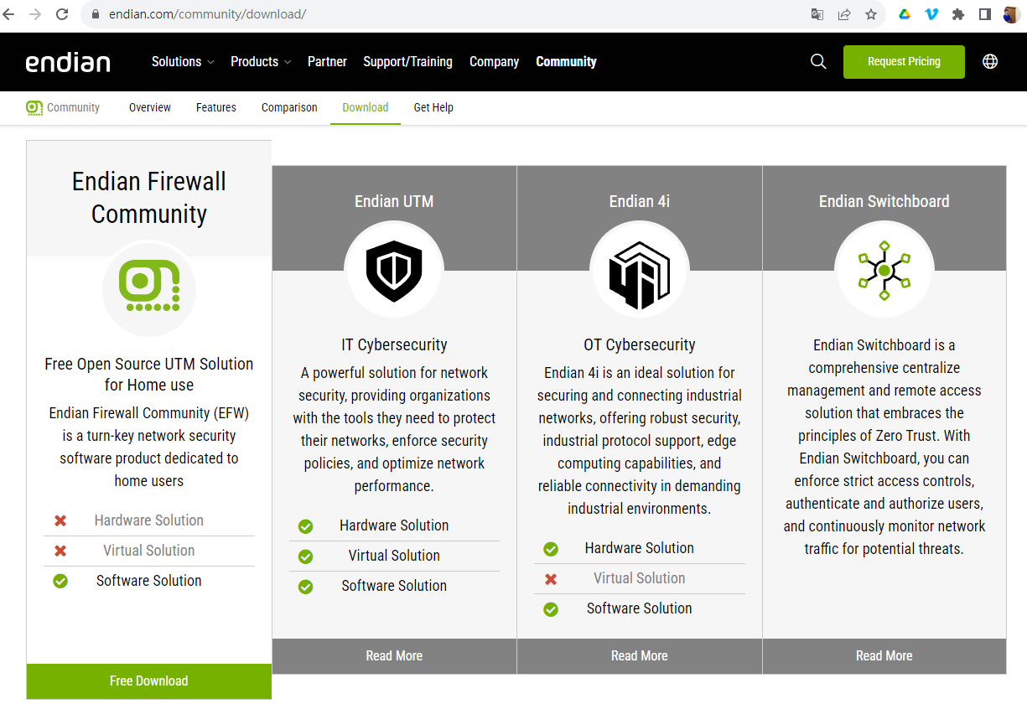
Task: Expand the Products dropdown menu
Action: (261, 61)
